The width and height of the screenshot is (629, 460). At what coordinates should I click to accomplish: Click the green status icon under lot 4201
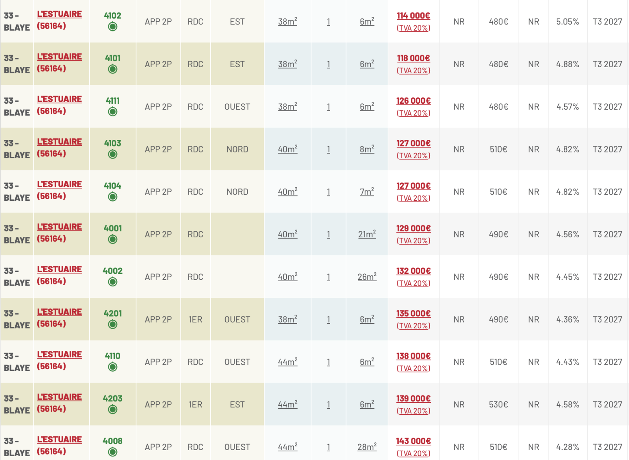112,324
